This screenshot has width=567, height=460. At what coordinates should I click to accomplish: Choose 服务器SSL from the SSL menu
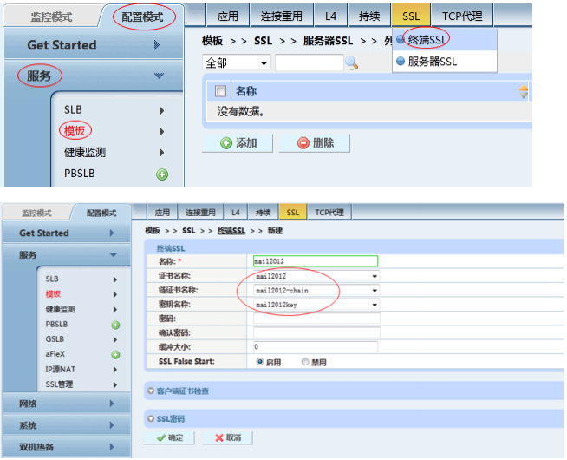[x=431, y=62]
